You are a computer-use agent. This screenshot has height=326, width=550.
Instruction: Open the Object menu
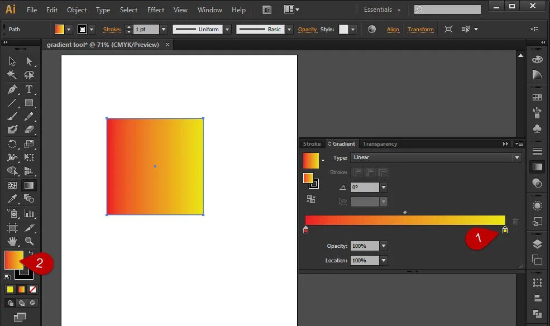[x=77, y=10]
